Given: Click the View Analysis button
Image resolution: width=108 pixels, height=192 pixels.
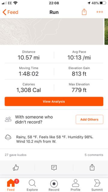Looking at the screenshot, I should (54, 101).
